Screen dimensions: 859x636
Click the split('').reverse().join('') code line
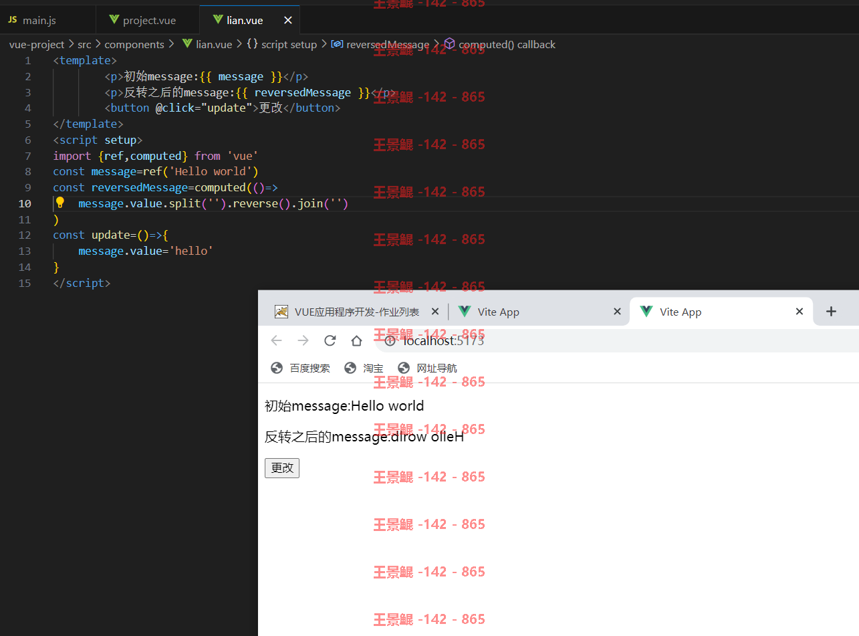tap(213, 203)
